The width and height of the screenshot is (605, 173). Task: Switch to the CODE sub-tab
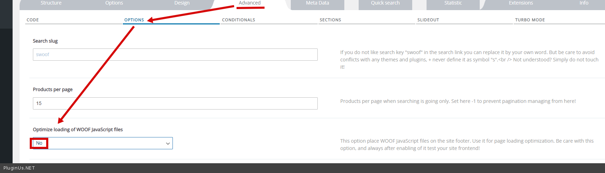[33, 20]
